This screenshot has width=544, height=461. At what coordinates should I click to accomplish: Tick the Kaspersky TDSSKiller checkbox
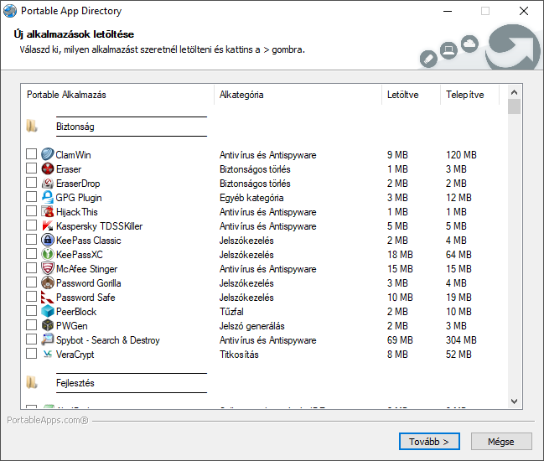coord(31,225)
